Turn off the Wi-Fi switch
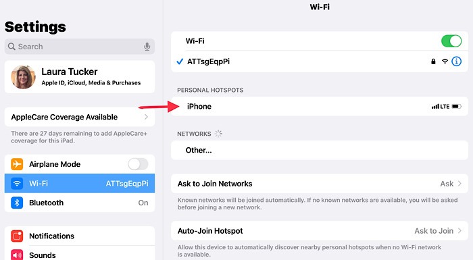 coord(451,41)
